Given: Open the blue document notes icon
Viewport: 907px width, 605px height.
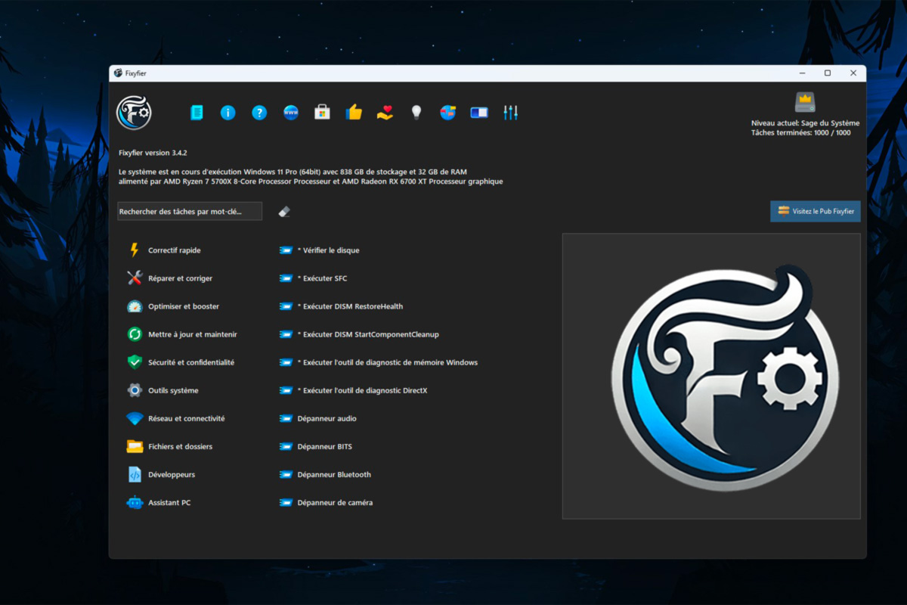Looking at the screenshot, I should click(x=197, y=113).
